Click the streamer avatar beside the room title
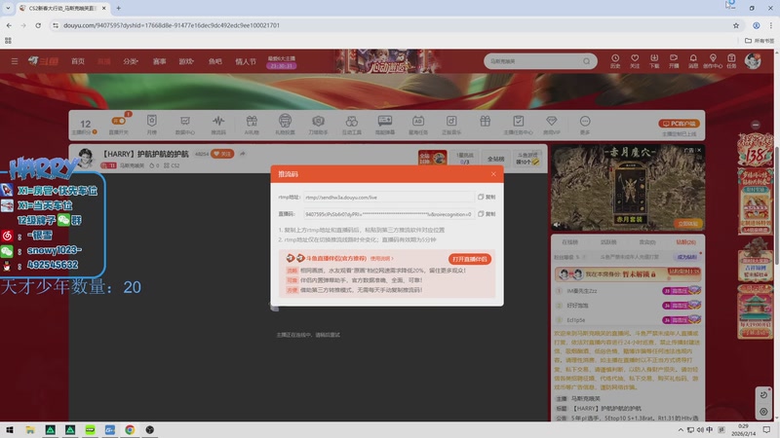 [86, 158]
